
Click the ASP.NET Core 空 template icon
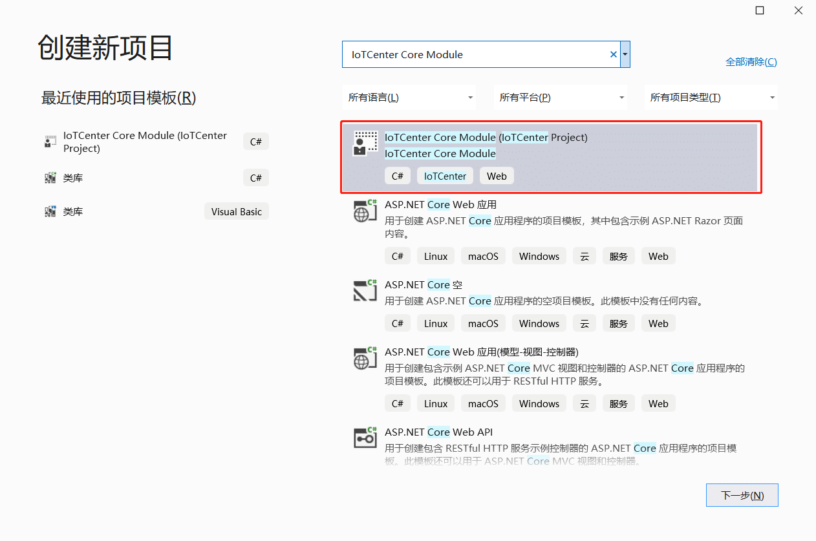pyautogui.click(x=365, y=291)
